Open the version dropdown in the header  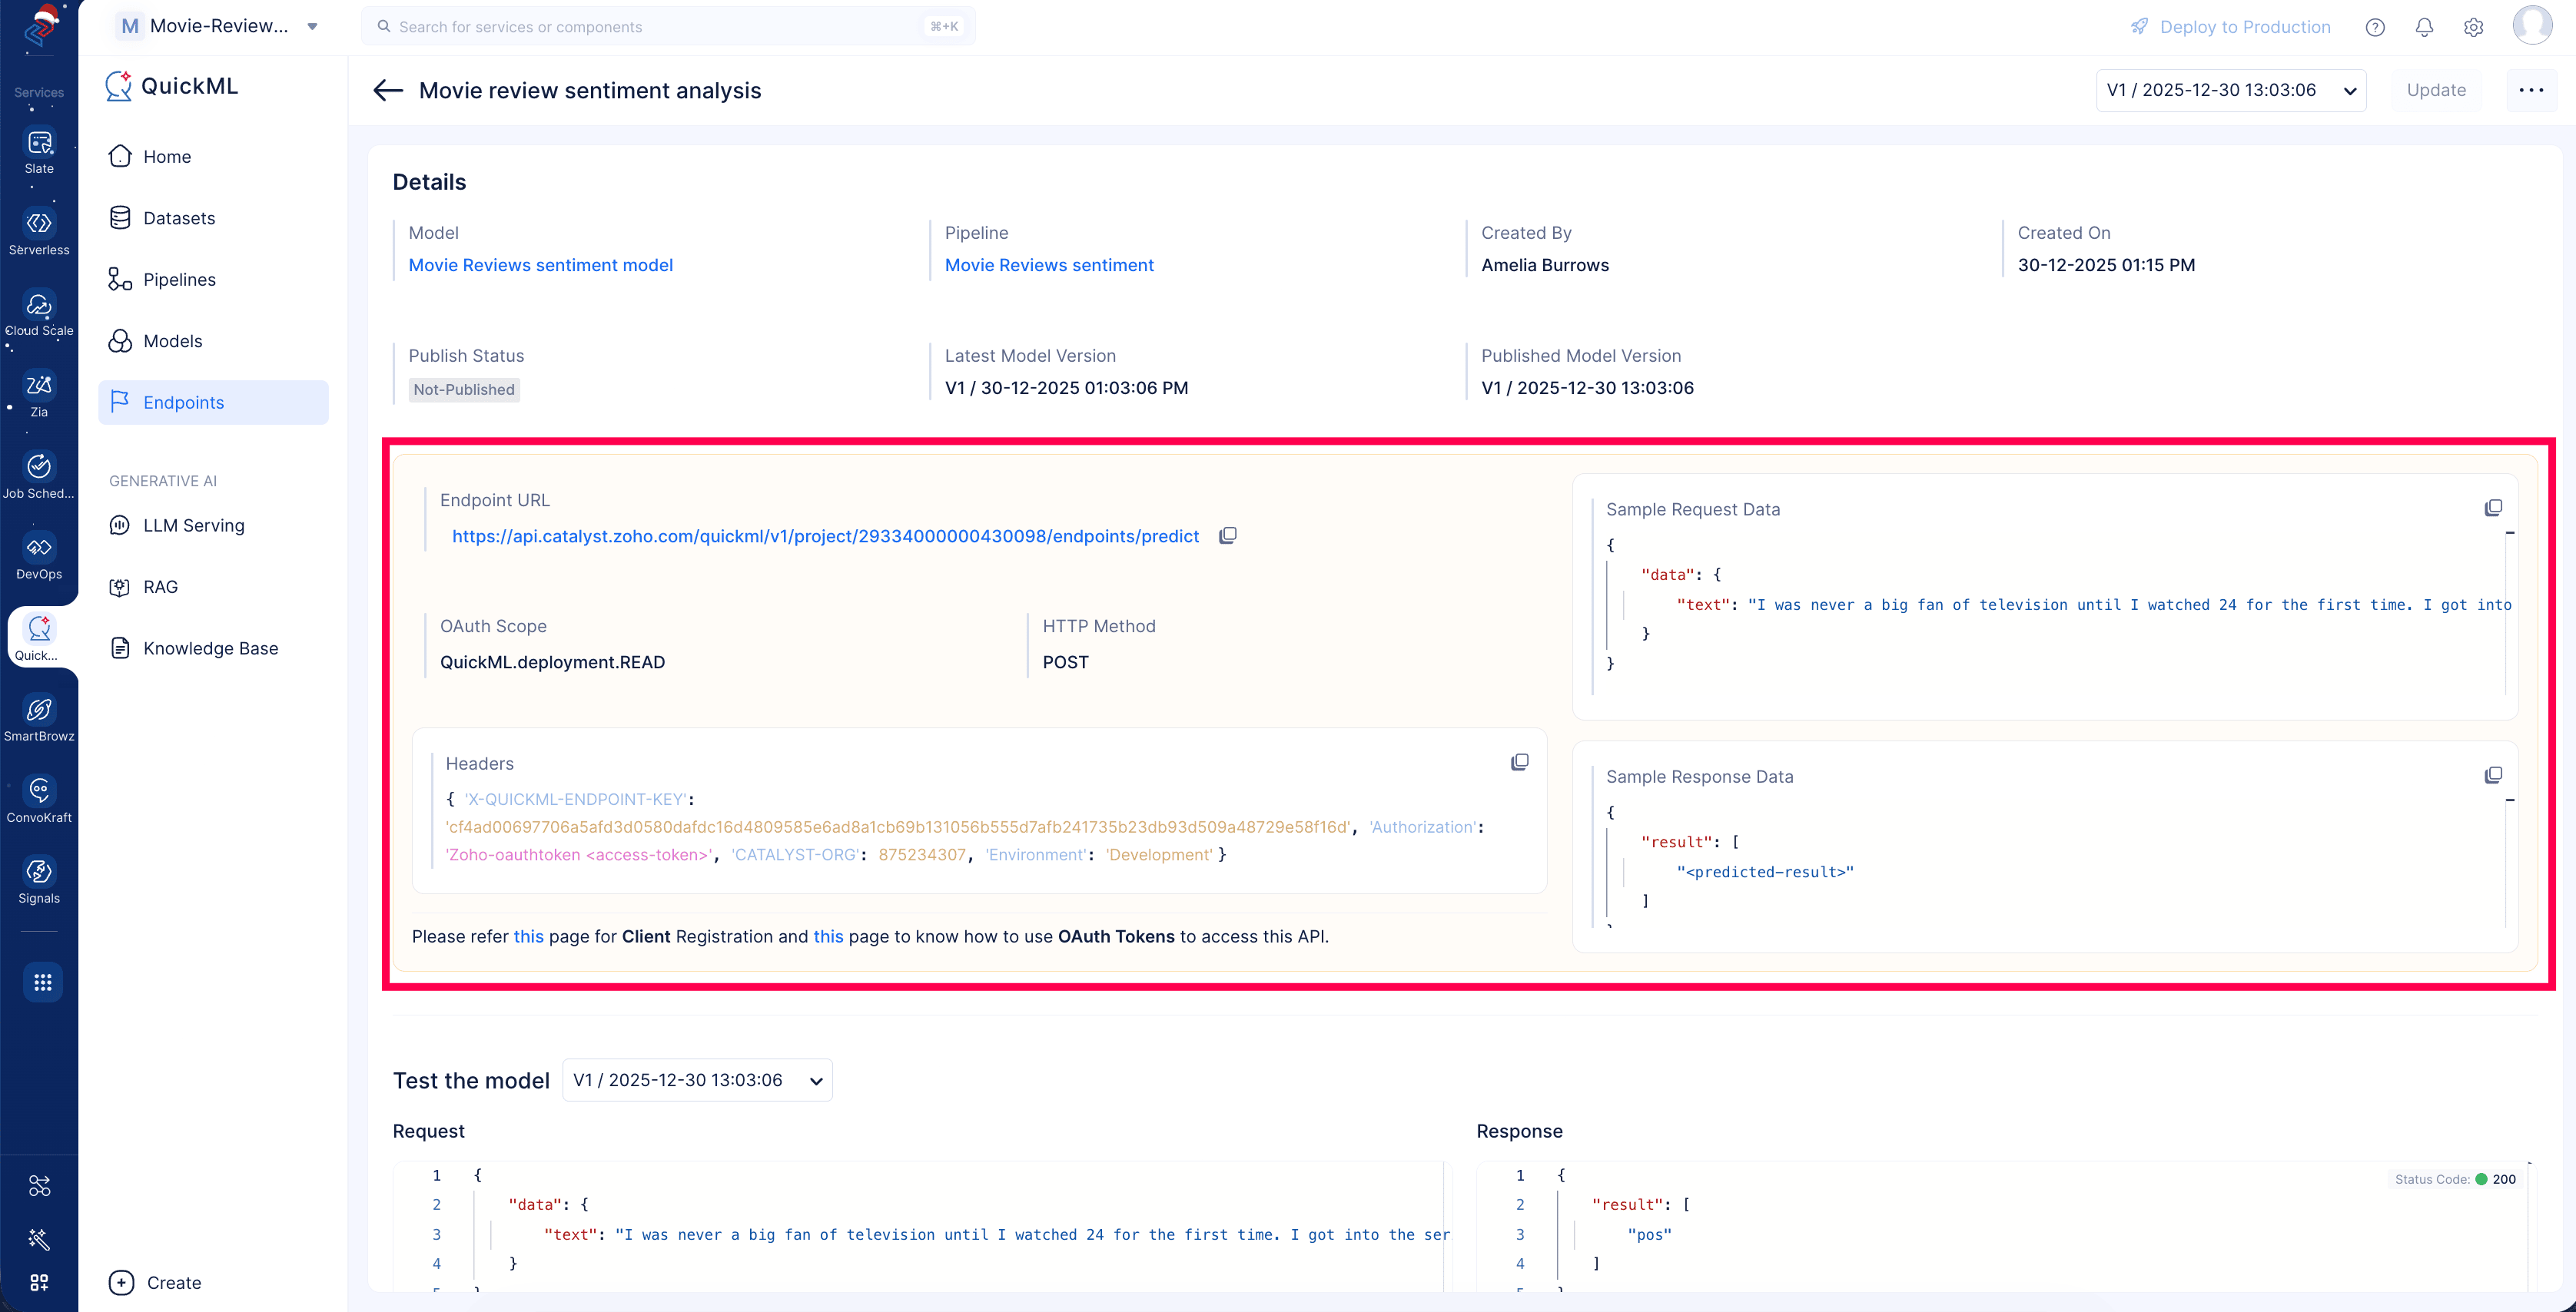click(x=2230, y=90)
